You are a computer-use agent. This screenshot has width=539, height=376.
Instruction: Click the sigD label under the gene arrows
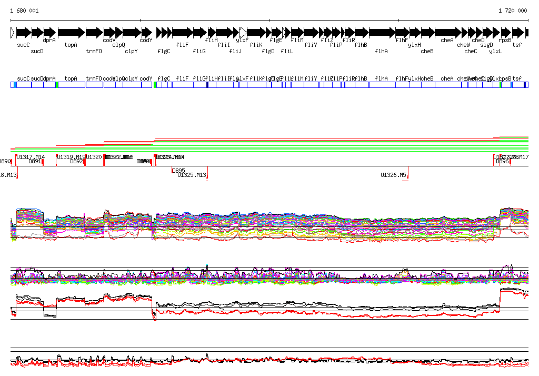point(487,45)
